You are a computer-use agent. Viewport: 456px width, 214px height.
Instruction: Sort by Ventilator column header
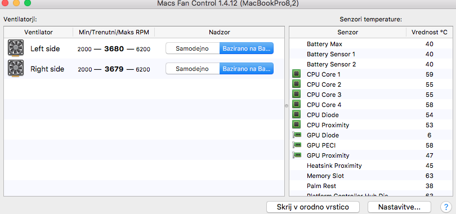(x=38, y=32)
